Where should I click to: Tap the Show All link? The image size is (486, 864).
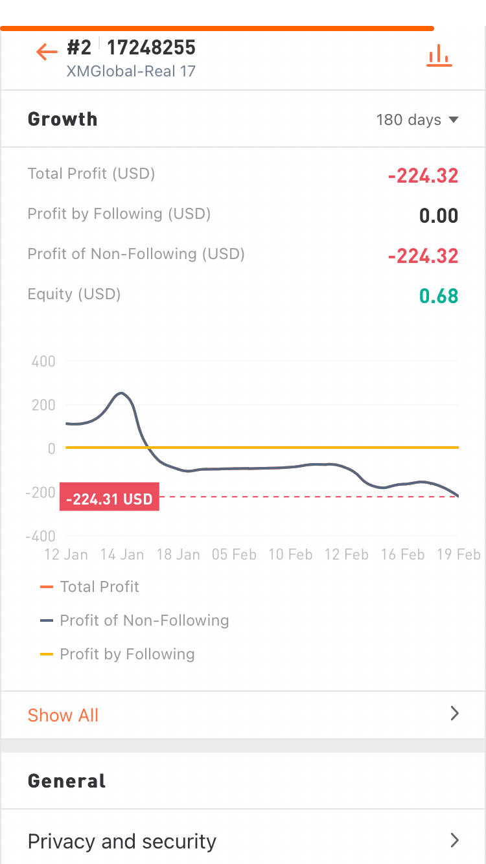63,715
